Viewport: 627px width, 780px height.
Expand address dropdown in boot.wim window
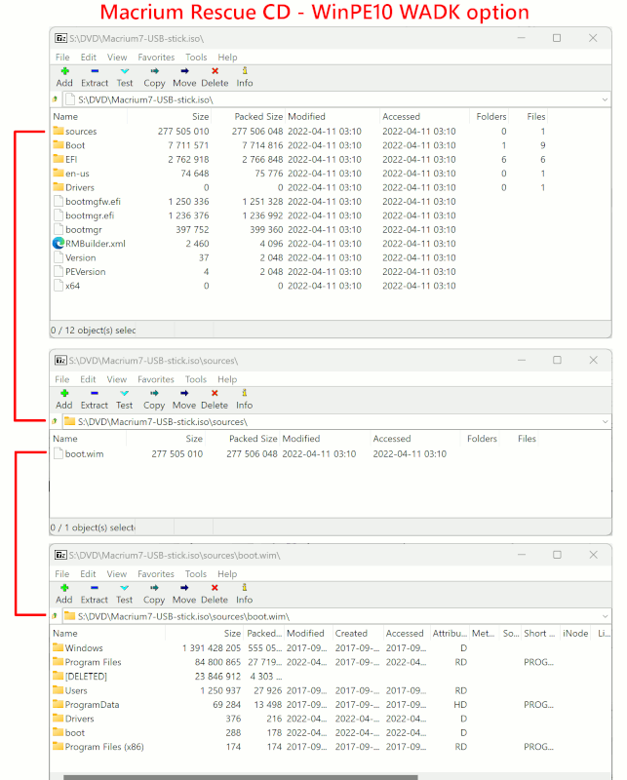click(605, 616)
